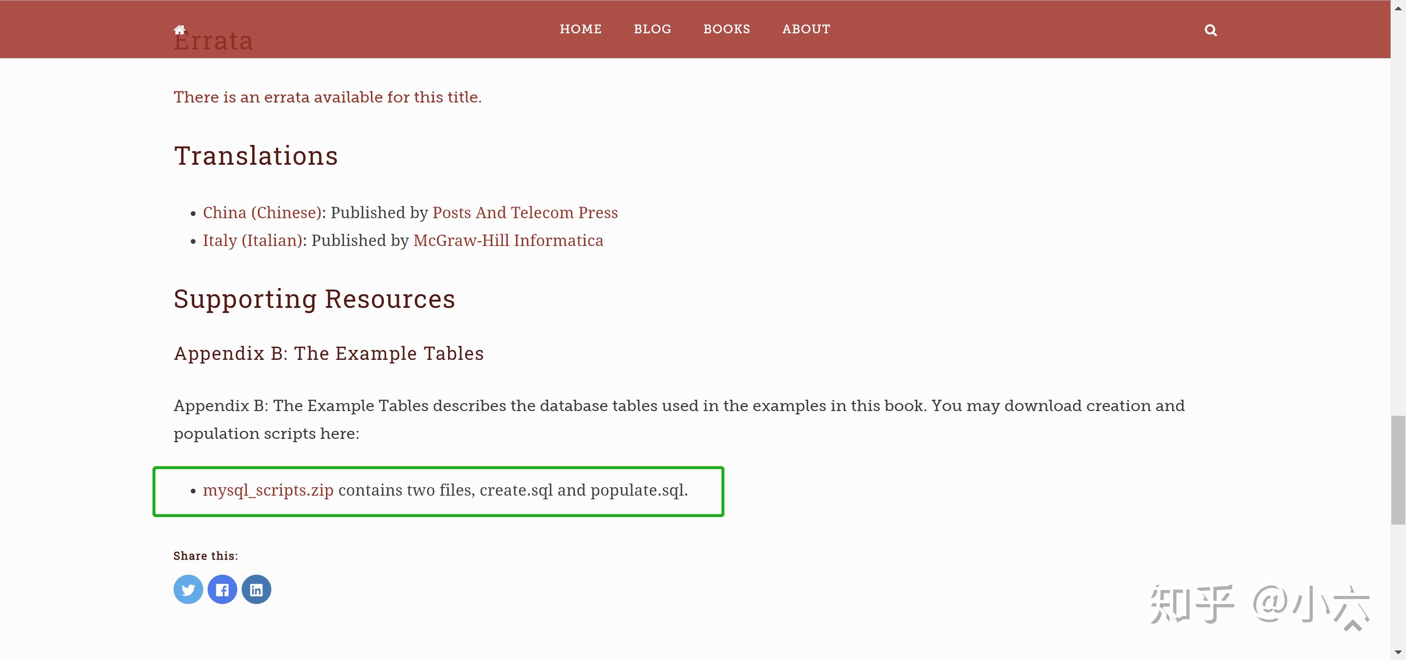Screen dimensions: 1406x660
Task: Share this page on LinkedIn
Action: pos(257,589)
